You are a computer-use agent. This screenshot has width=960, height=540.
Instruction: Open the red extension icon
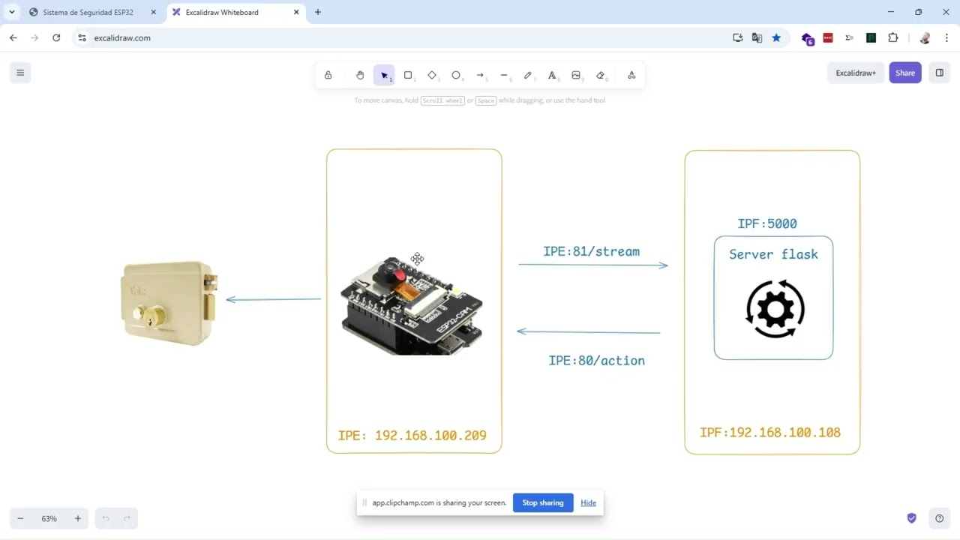[x=828, y=37]
